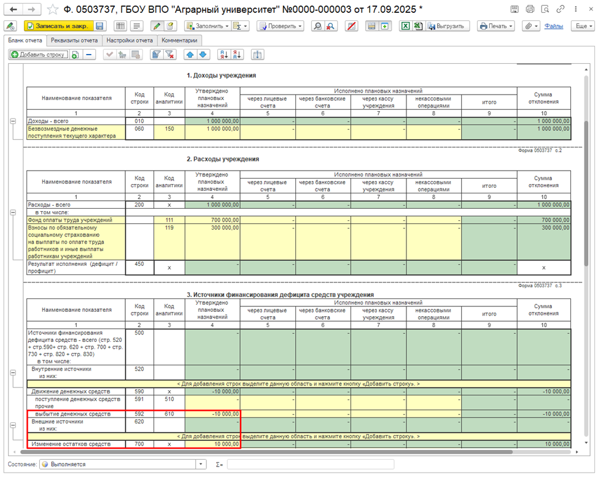Open print preview icon in title bar
The height and width of the screenshot is (477, 598).
coord(545,9)
